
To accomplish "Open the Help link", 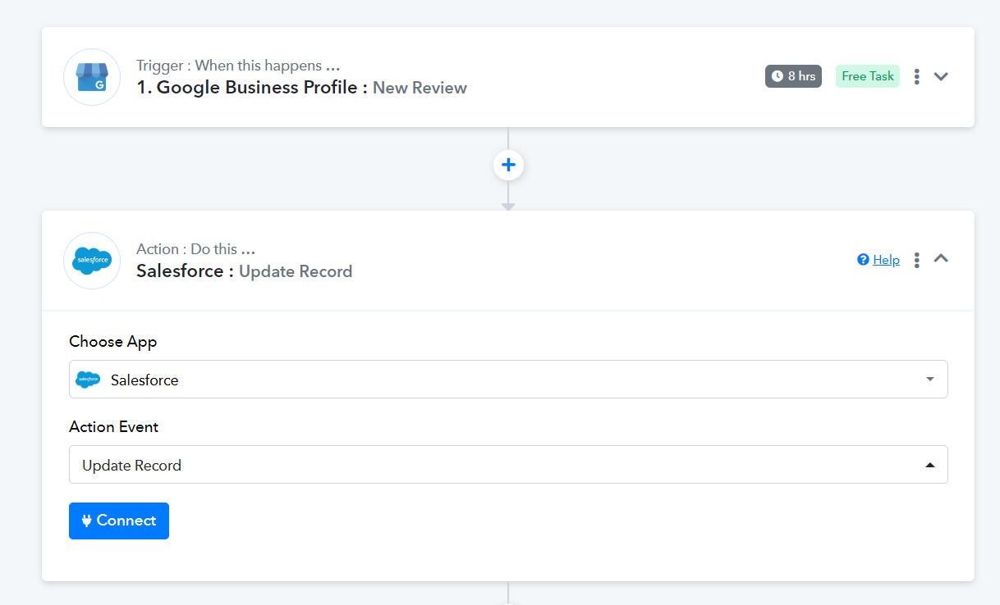I will [886, 260].
